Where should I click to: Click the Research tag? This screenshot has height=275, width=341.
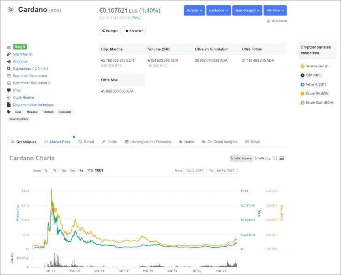tap(65, 112)
